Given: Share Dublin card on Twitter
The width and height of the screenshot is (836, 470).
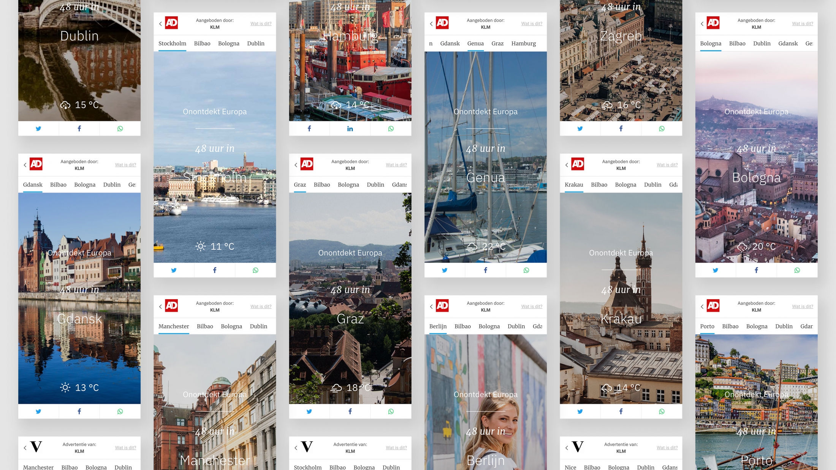Looking at the screenshot, I should click(38, 129).
